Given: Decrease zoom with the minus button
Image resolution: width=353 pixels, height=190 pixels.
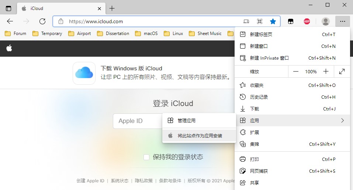Looking at the screenshot, I should [296, 71].
